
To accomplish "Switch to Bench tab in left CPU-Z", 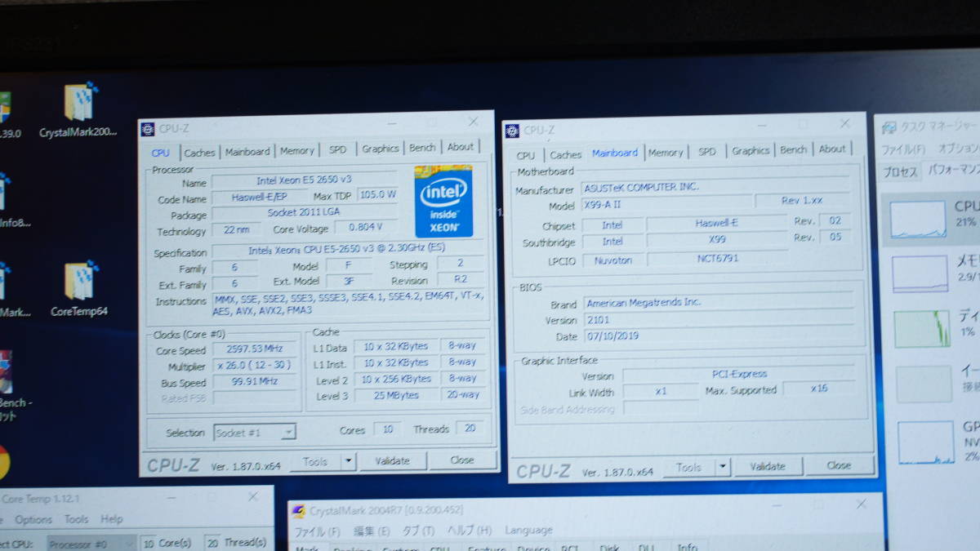I will [x=422, y=148].
